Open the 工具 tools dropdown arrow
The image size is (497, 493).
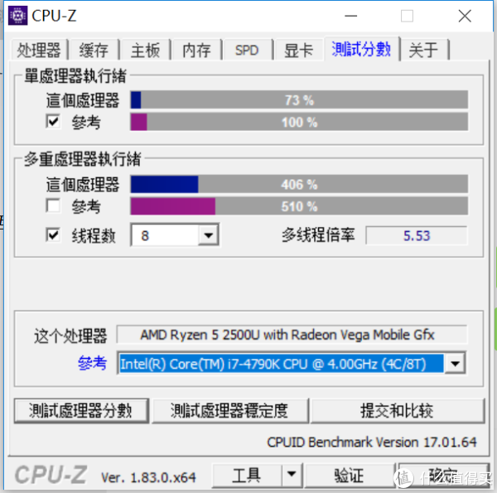(x=292, y=475)
